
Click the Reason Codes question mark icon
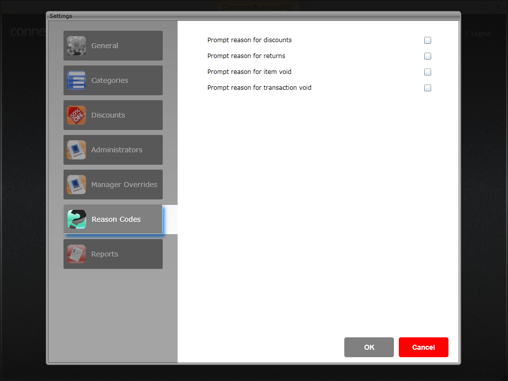click(x=77, y=219)
